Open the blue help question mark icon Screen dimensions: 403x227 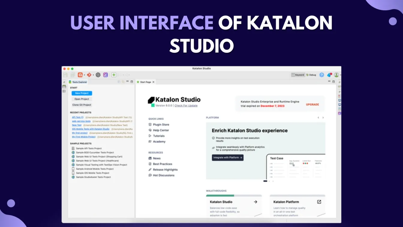coord(322,75)
